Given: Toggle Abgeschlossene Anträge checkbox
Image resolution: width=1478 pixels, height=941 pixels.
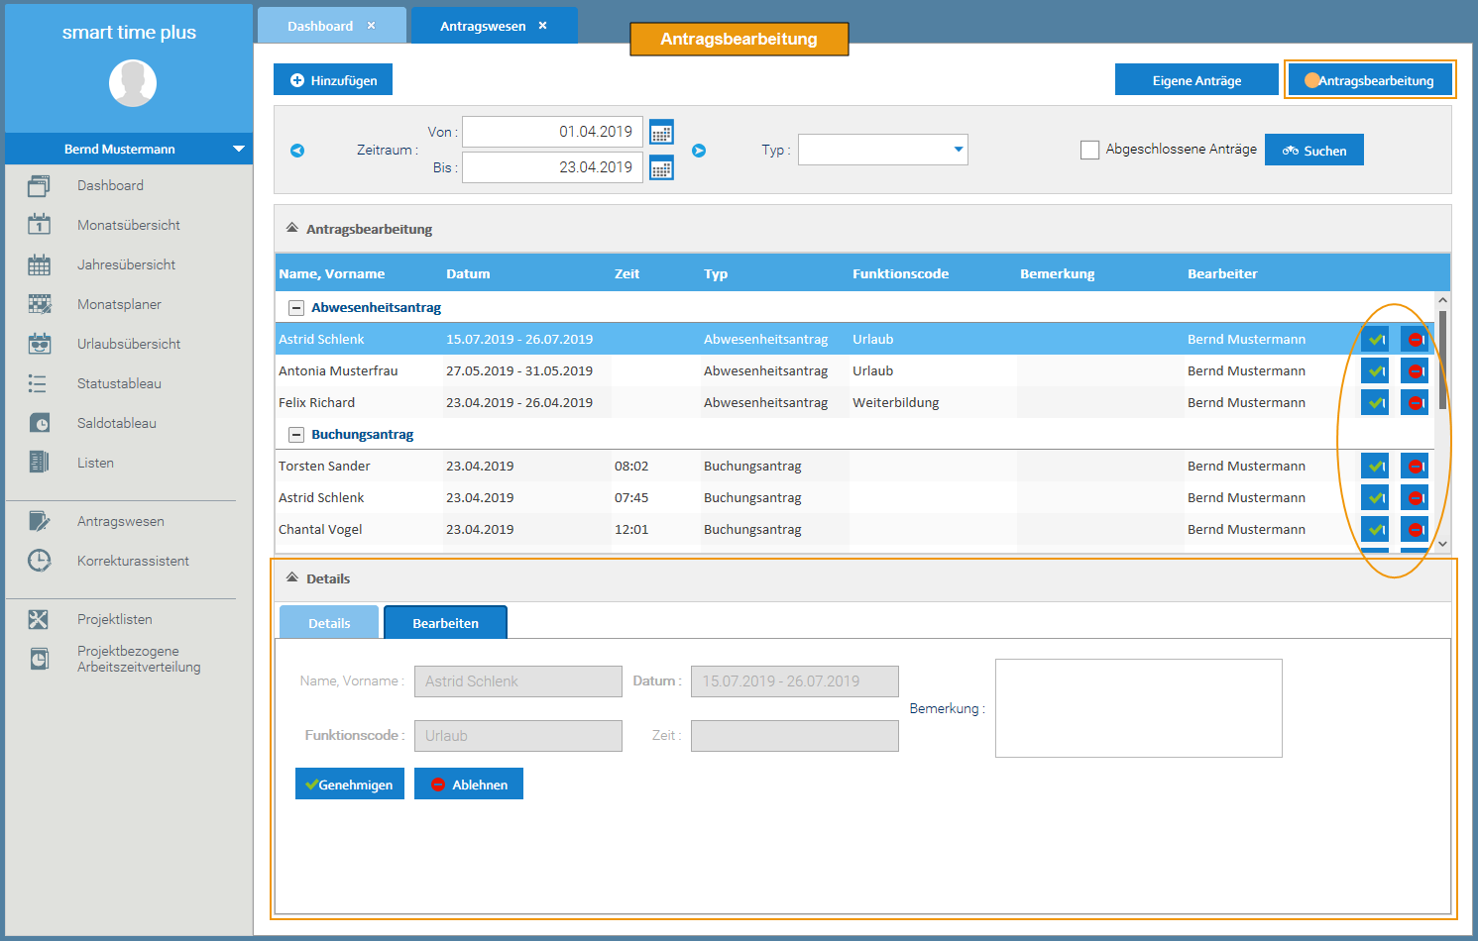Looking at the screenshot, I should (1089, 150).
